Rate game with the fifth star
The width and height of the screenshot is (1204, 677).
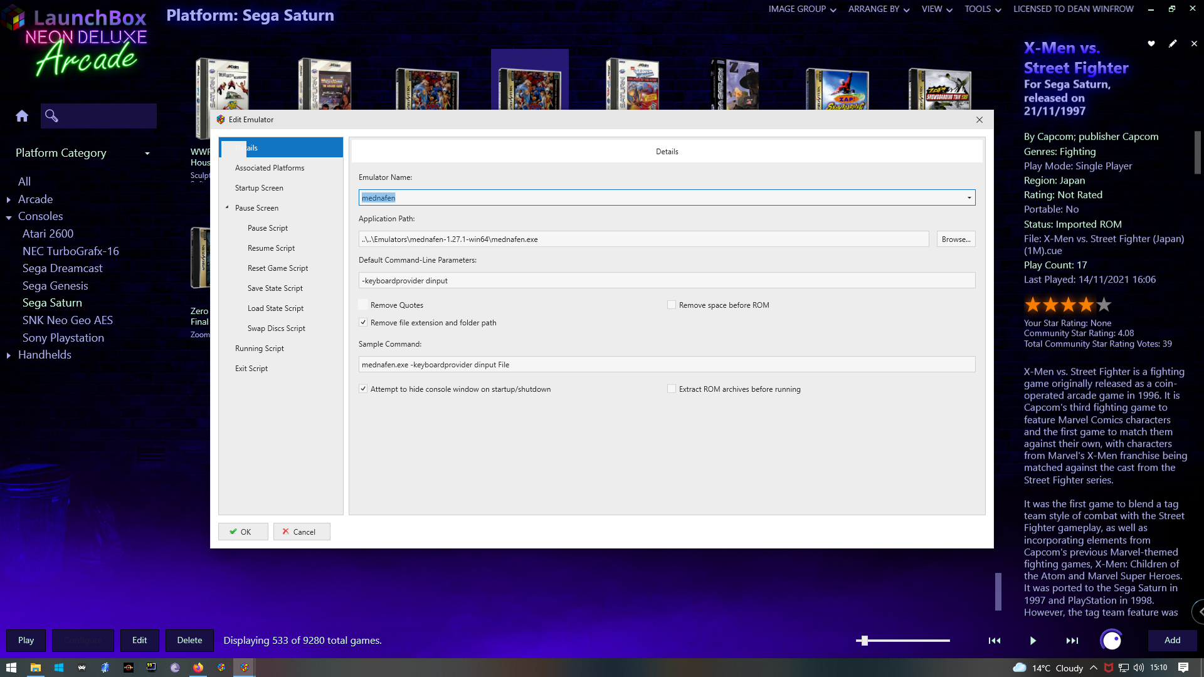(1104, 305)
